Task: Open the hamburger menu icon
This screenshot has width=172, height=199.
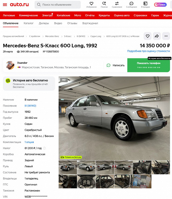Action: tap(5, 5)
